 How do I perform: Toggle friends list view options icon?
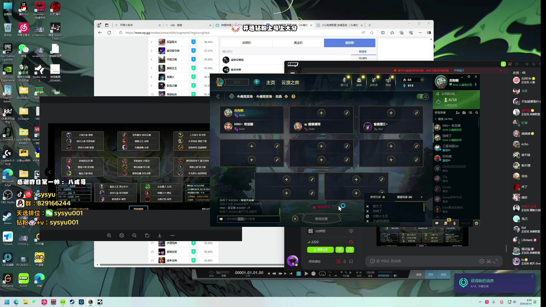(470, 113)
